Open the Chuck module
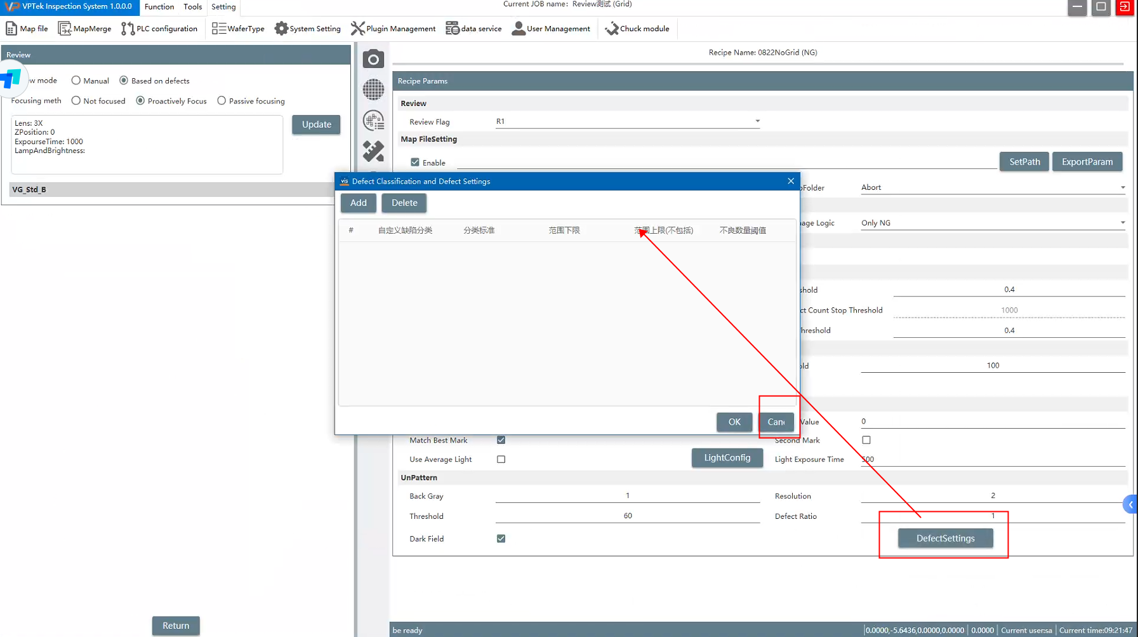The width and height of the screenshot is (1138, 637). click(637, 29)
